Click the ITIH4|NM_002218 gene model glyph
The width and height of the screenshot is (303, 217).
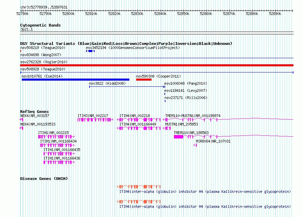coord(139,120)
